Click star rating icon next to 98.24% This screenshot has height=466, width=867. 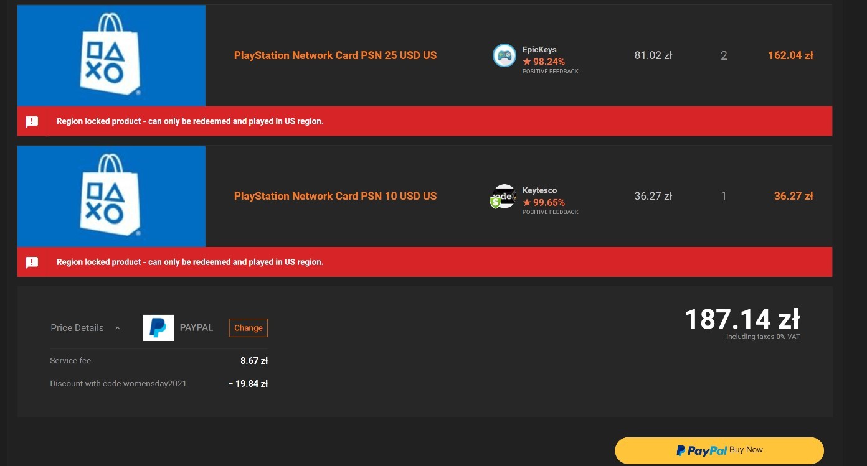[527, 62]
